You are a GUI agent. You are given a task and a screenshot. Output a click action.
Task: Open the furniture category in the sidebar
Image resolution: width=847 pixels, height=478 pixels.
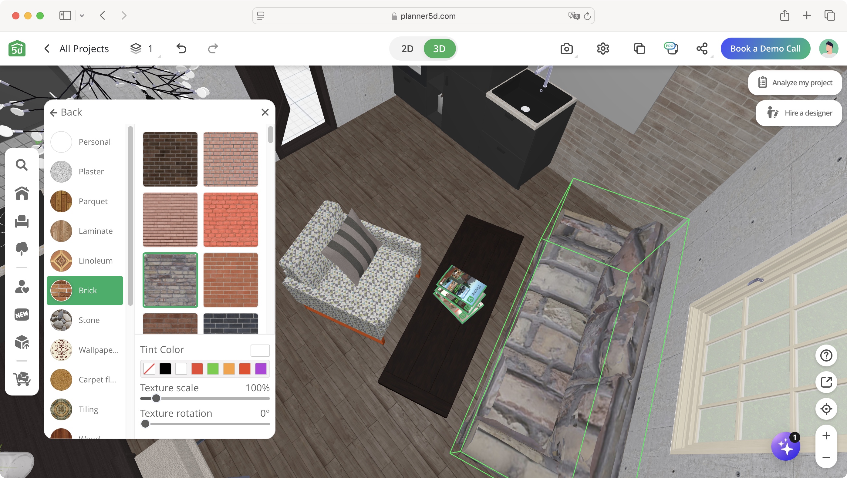point(21,221)
